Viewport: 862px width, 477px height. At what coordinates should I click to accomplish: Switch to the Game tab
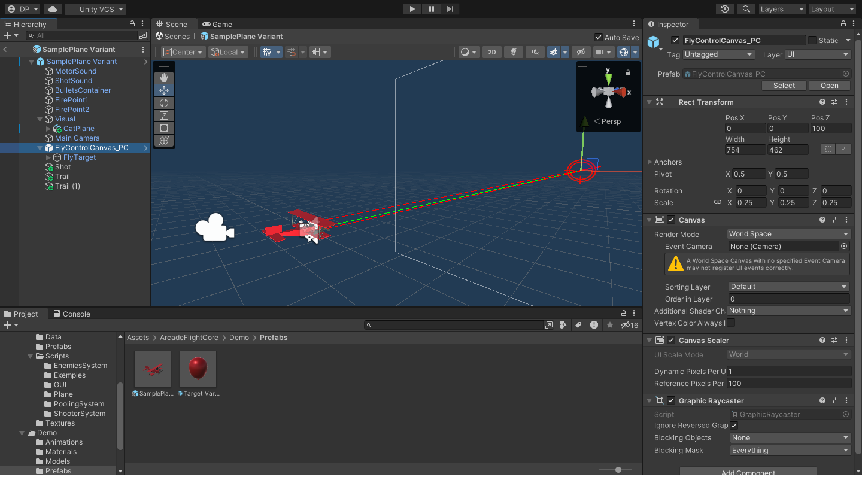tap(217, 24)
